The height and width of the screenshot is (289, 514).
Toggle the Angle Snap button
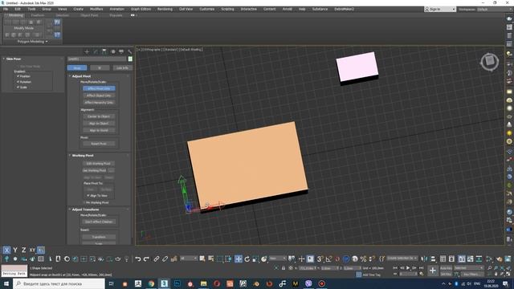tap(328, 258)
